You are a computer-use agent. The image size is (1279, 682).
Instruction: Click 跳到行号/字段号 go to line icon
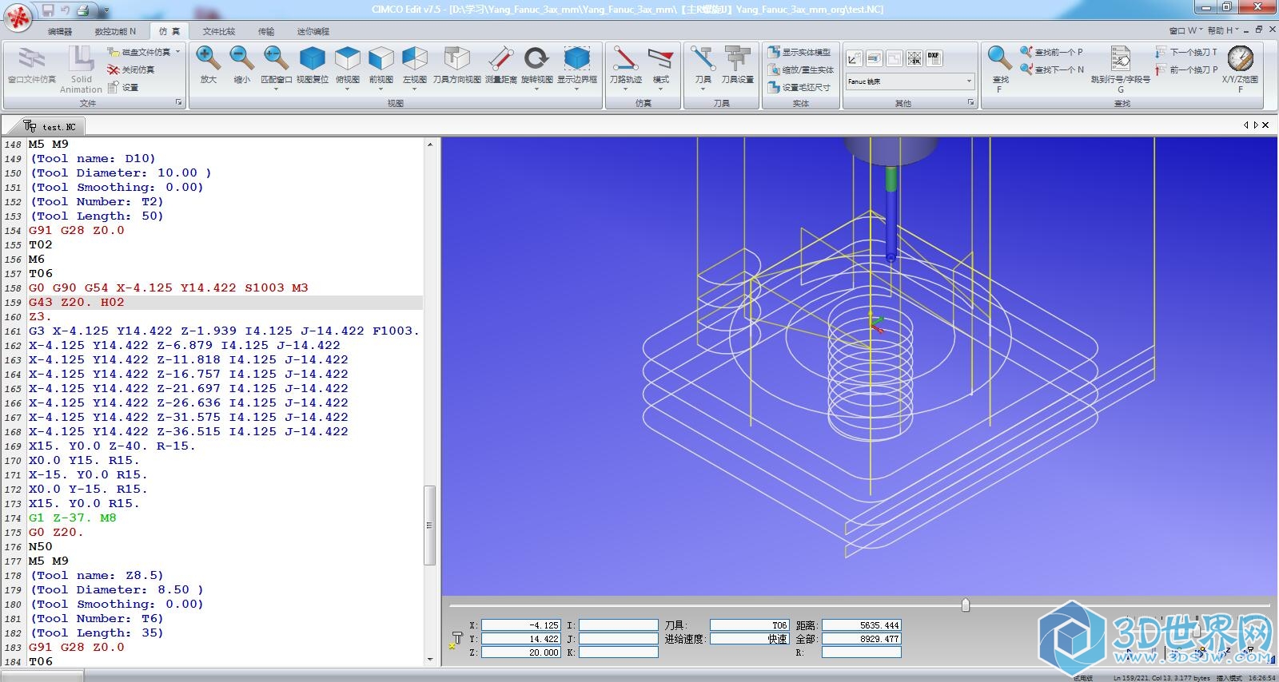pos(1121,60)
